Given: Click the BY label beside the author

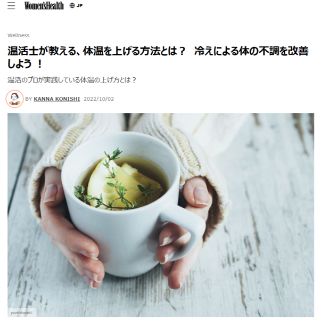Looking at the screenshot, I should pyautogui.click(x=29, y=99).
